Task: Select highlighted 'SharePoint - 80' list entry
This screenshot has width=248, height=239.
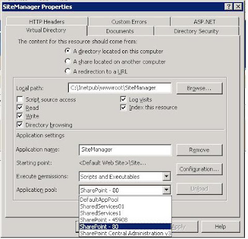Action: pos(125,227)
